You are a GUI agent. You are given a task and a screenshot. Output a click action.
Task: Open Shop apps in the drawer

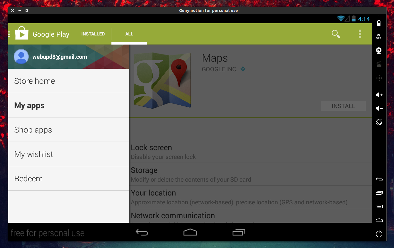(69, 130)
